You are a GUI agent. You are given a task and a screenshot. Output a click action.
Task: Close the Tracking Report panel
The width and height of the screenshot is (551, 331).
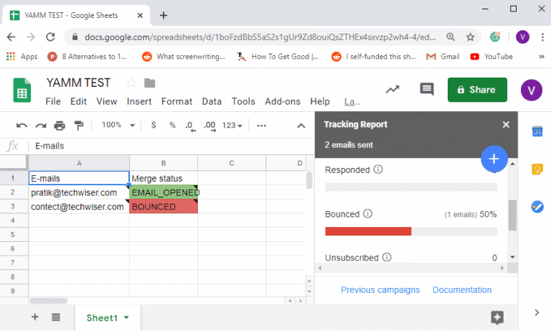(506, 124)
